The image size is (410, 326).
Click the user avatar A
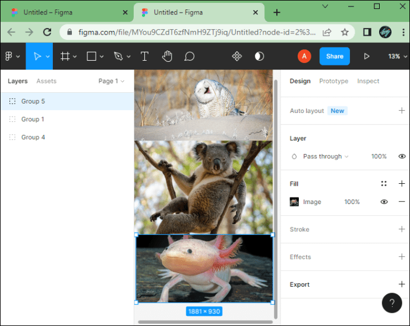[304, 56]
